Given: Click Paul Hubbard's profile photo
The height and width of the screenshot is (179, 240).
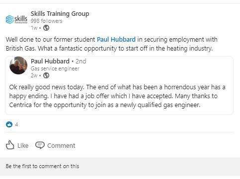Looking at the screenshot, I should [18, 65].
